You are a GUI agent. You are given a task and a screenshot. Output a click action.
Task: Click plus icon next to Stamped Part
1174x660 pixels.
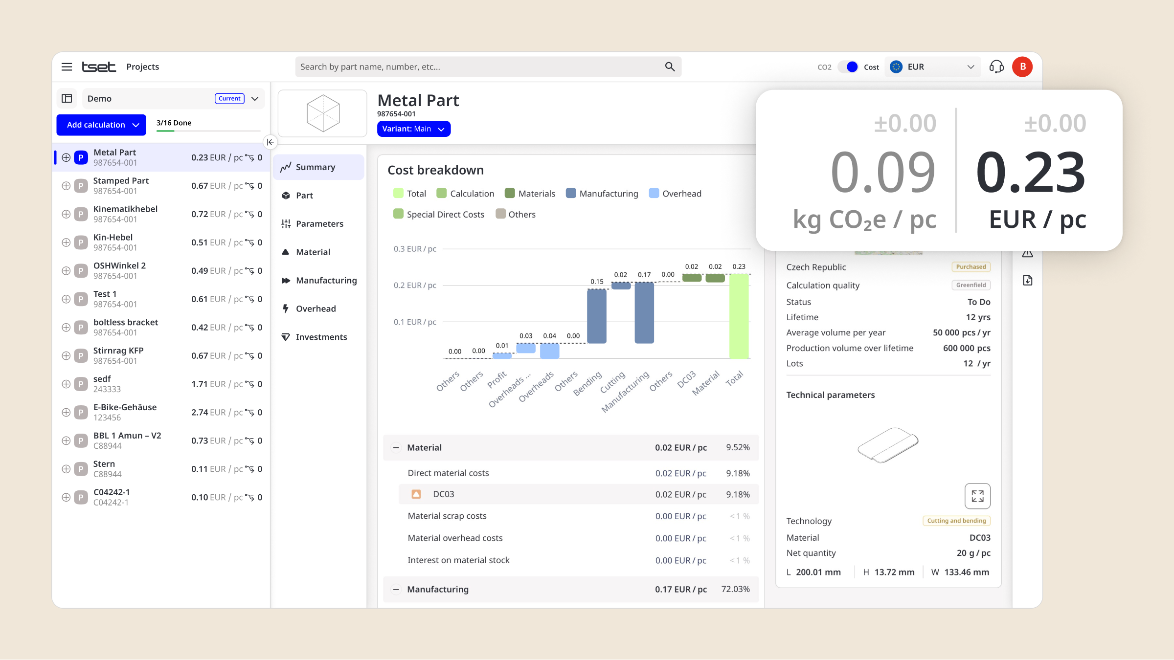pyautogui.click(x=66, y=186)
